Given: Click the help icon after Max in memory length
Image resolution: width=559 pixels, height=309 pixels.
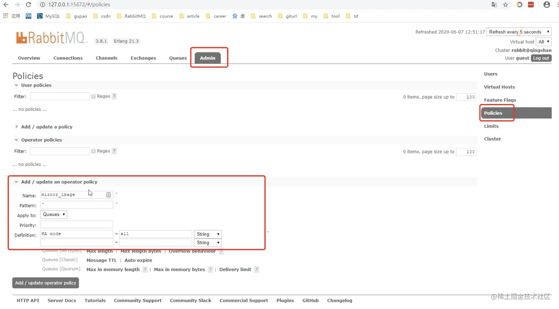Looking at the screenshot, I should click(x=145, y=269).
